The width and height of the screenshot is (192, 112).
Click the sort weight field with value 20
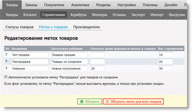click(166, 62)
